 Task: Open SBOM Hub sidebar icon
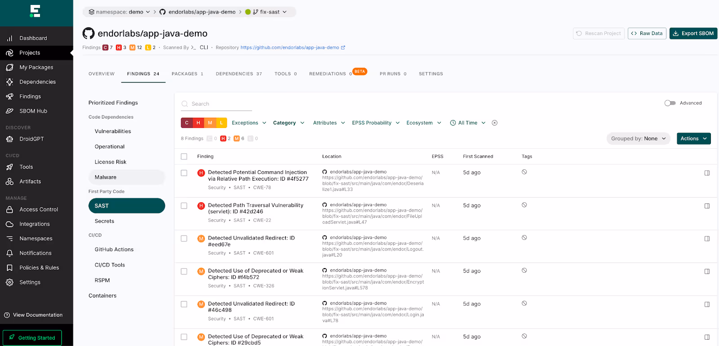(x=9, y=111)
